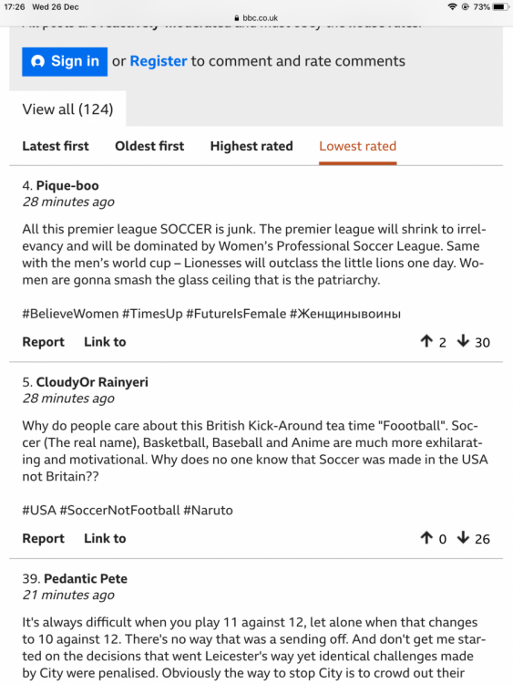Image resolution: width=513 pixels, height=684 pixels.
Task: Tap the battery indicator icon
Action: click(501, 6)
